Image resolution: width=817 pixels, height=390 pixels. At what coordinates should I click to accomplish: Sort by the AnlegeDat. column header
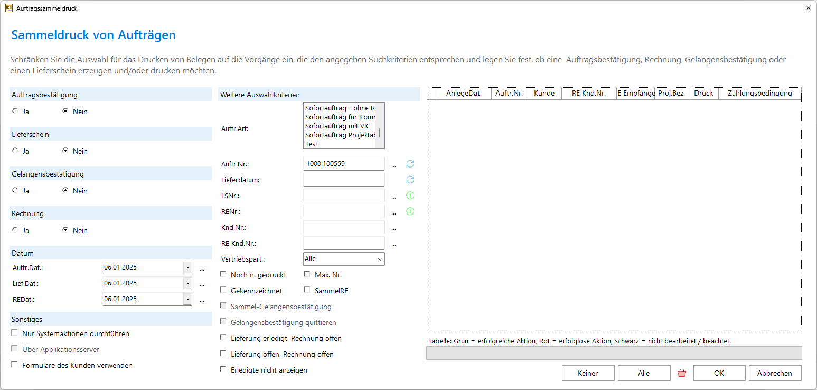click(464, 94)
